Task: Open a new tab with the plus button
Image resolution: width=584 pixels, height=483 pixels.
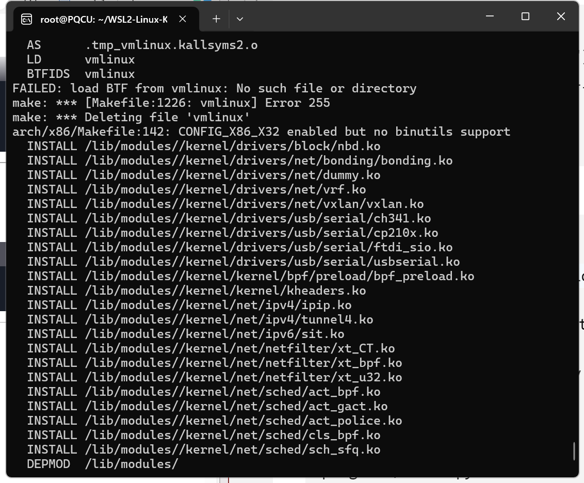Action: [216, 19]
